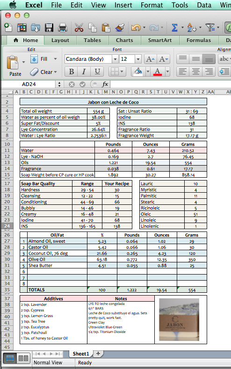The width and height of the screenshot is (231, 369).
Task: Open AutoSum dropdown arrow
Action: tap(182, 28)
